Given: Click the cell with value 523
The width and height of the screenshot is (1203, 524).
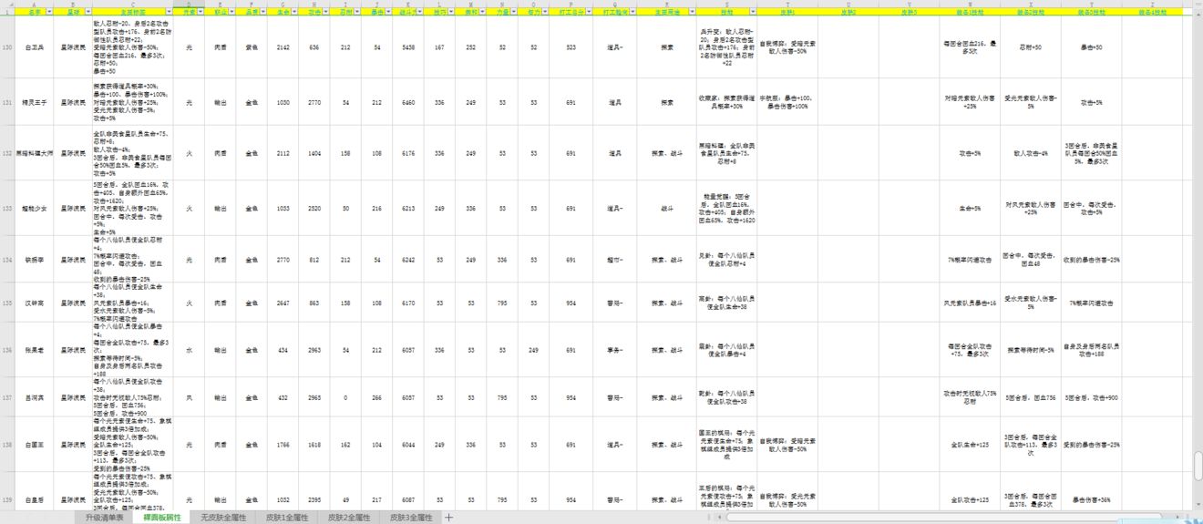Looking at the screenshot, I should pyautogui.click(x=571, y=47).
